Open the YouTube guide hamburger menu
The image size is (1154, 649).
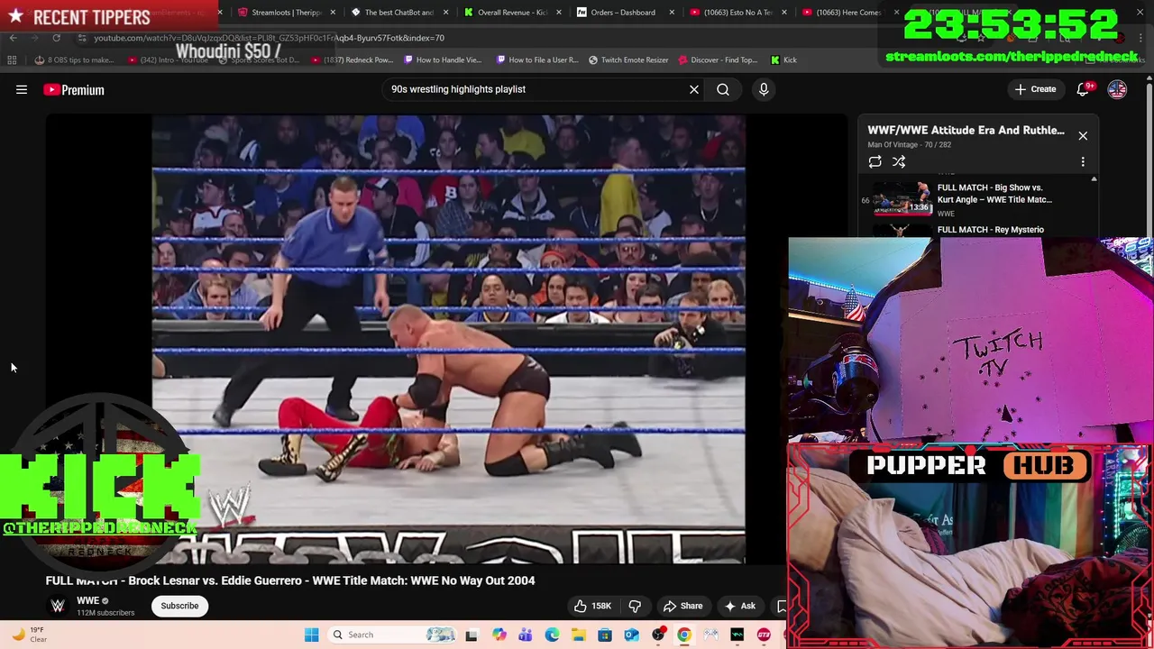pyautogui.click(x=22, y=89)
